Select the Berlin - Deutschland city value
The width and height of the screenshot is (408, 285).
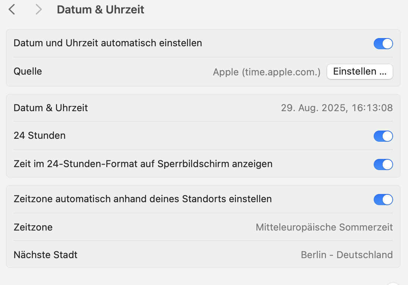(346, 255)
